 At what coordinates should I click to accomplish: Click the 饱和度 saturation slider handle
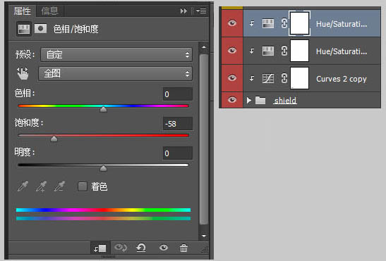click(54, 139)
